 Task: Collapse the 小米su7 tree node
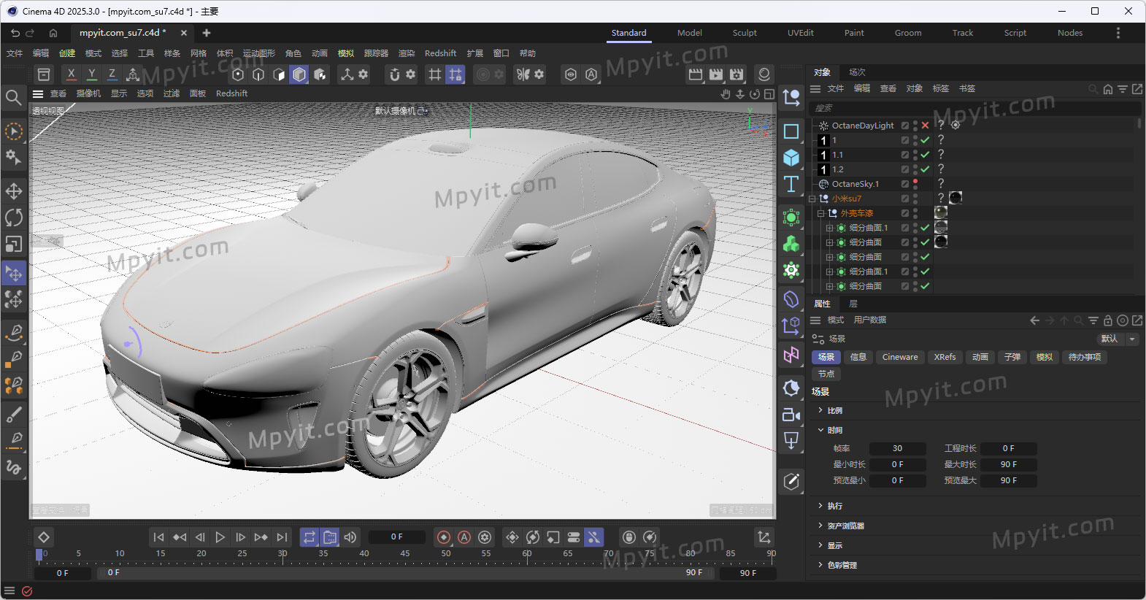pyautogui.click(x=812, y=199)
